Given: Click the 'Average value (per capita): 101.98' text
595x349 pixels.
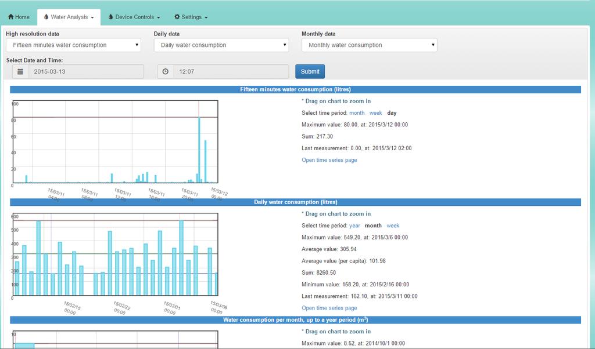Looking at the screenshot, I should point(343,261).
